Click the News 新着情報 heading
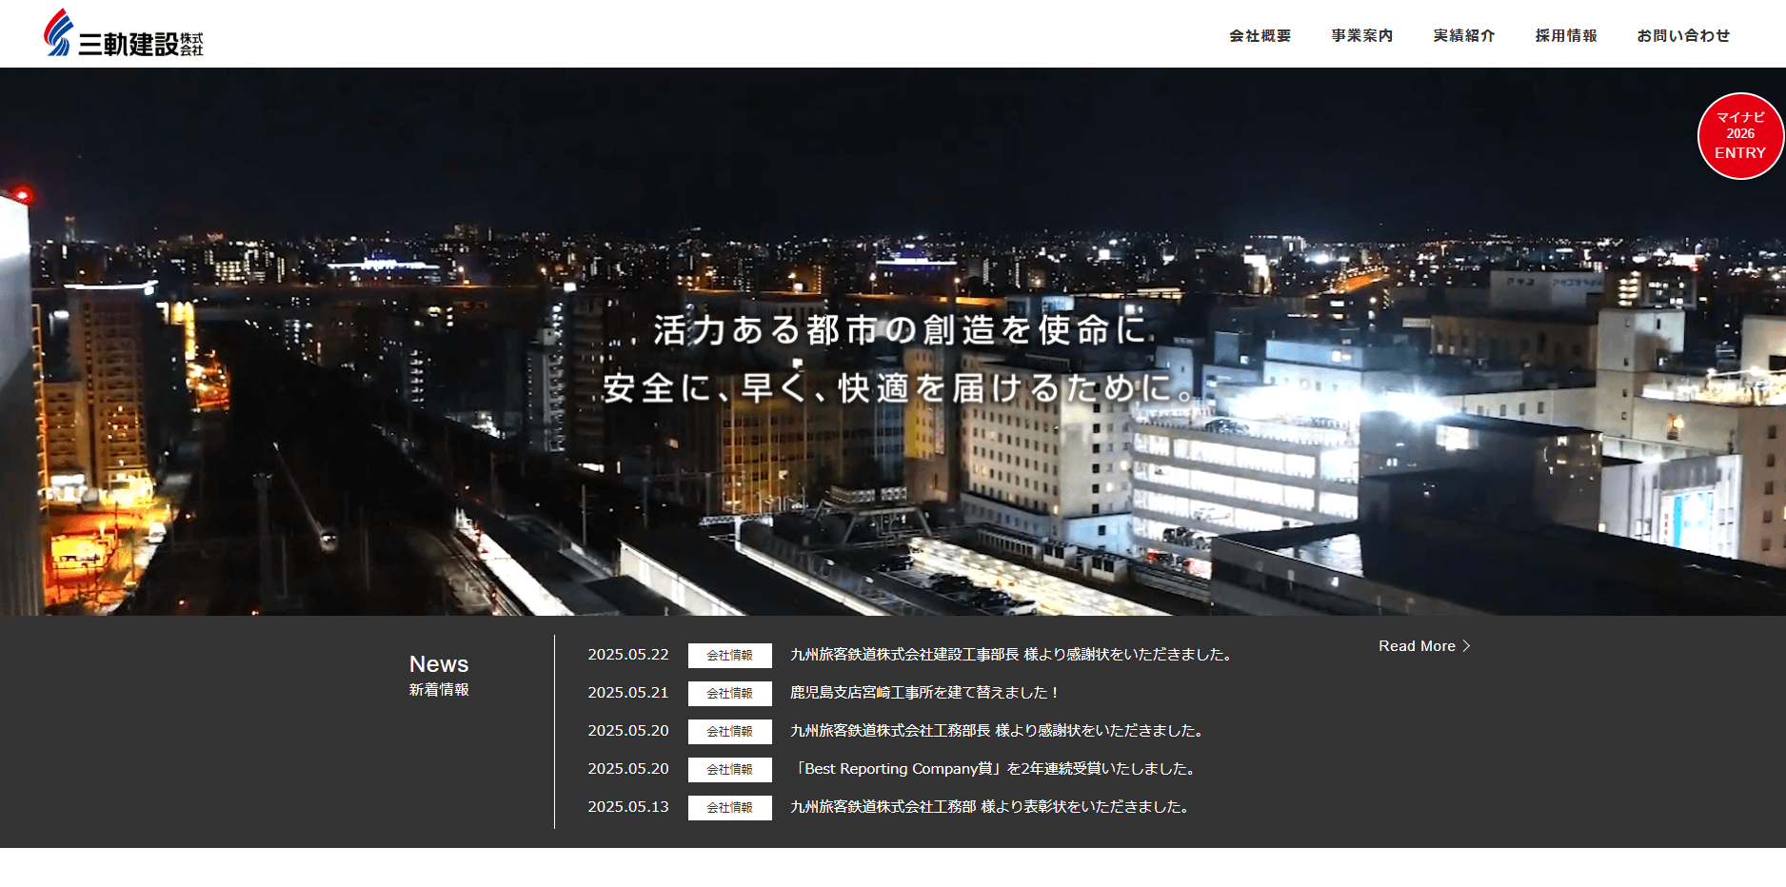 (x=439, y=675)
